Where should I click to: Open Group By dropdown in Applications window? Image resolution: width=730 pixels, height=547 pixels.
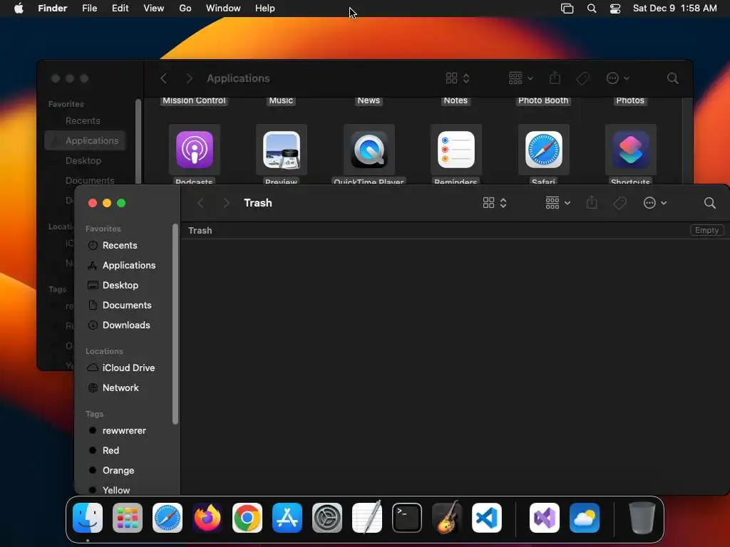[520, 78]
